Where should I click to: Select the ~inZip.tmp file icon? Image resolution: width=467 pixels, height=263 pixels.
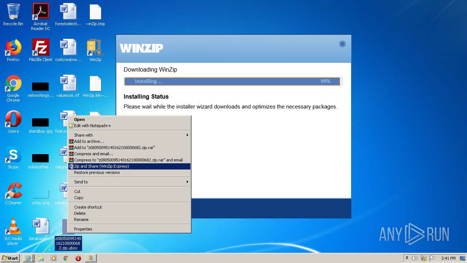[95, 15]
